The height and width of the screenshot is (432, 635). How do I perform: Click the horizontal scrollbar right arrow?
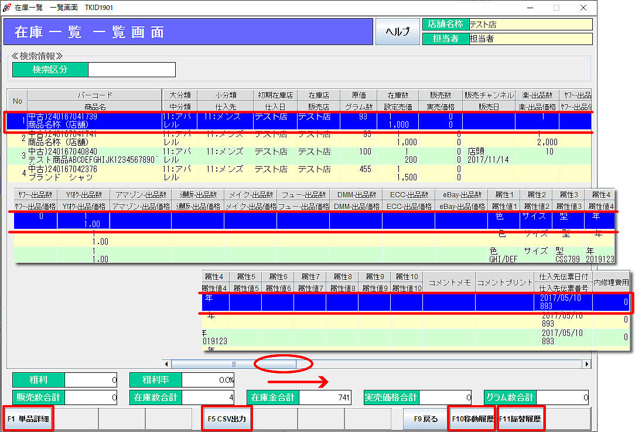(586, 364)
